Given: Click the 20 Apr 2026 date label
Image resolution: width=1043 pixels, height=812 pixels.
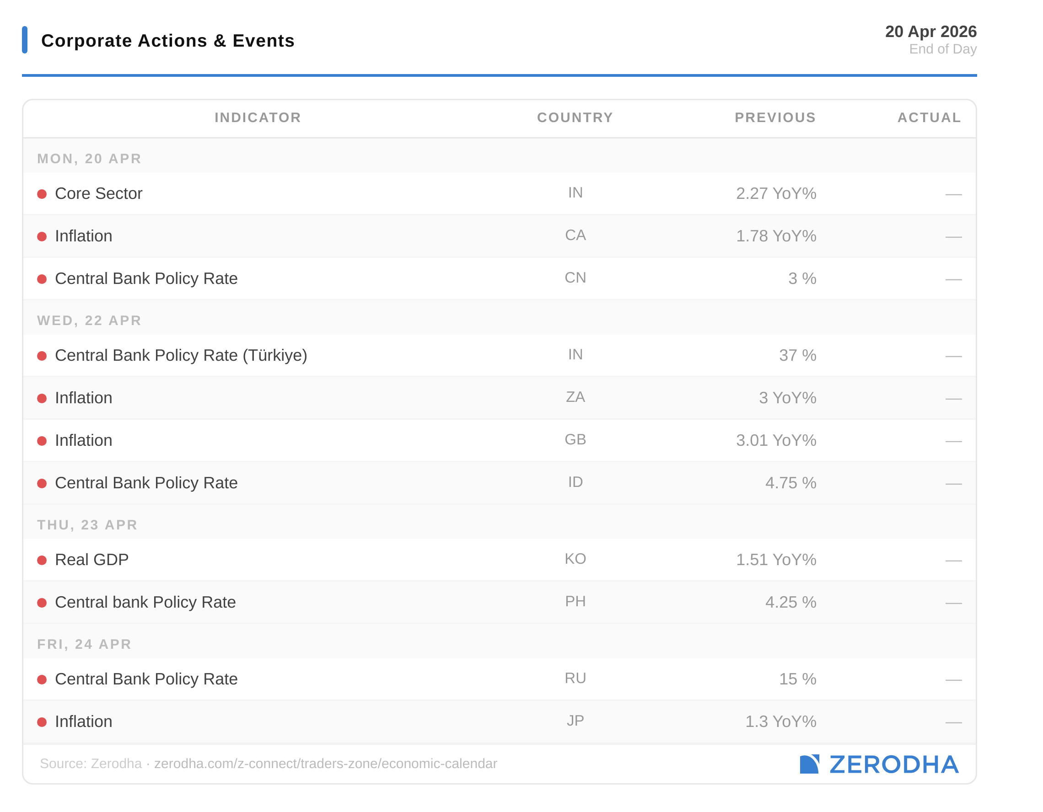Looking at the screenshot, I should pos(930,32).
